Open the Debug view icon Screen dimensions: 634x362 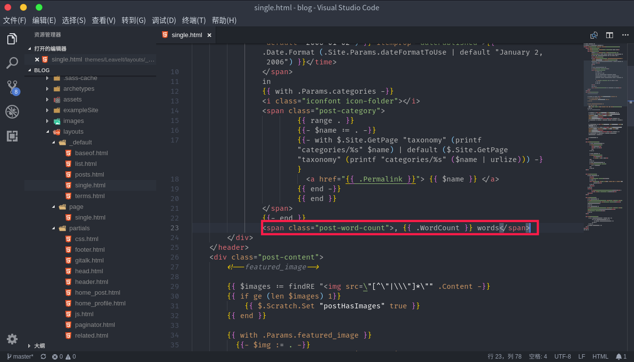[12, 112]
